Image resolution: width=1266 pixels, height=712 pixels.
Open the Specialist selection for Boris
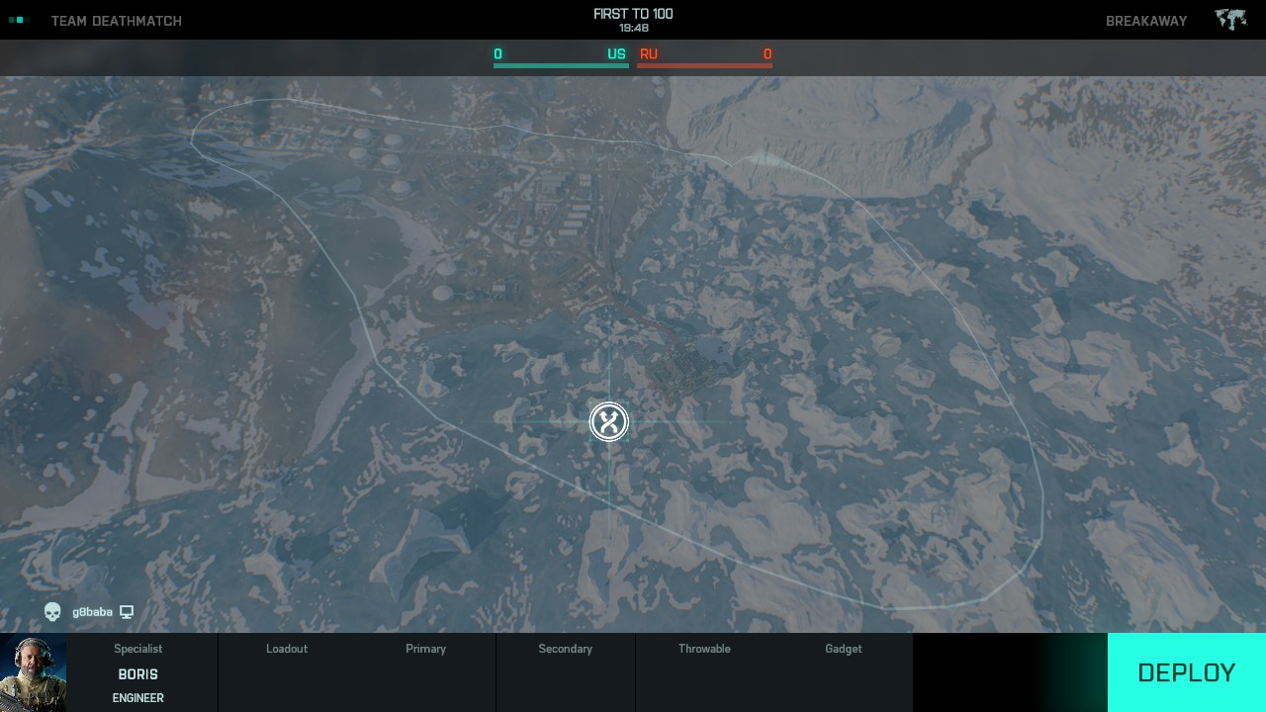(x=138, y=673)
